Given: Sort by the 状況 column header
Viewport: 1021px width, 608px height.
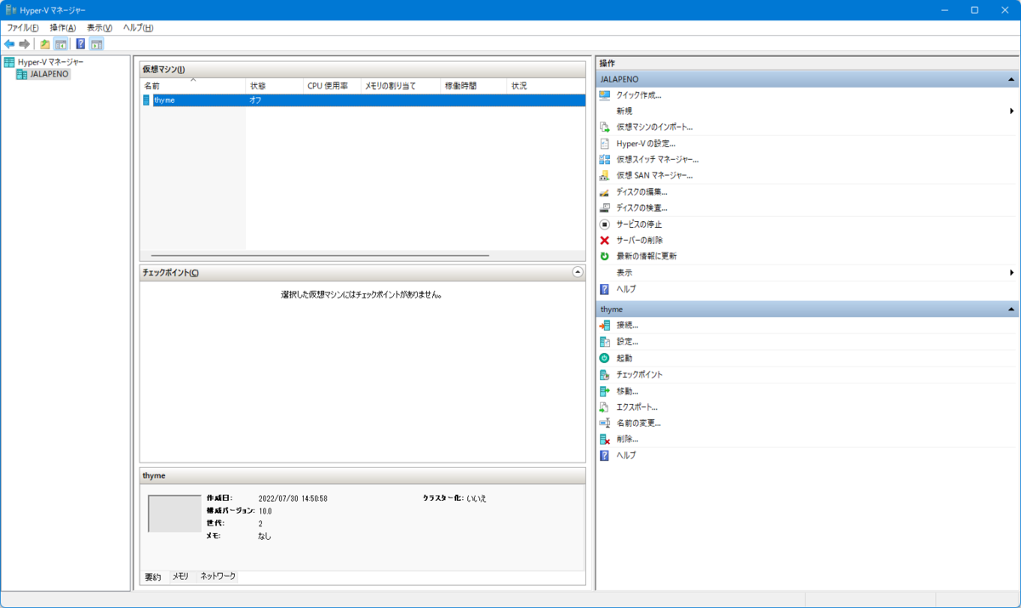Looking at the screenshot, I should click(546, 86).
